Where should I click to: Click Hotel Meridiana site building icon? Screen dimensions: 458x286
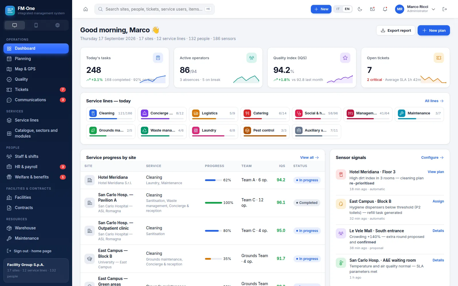click(90, 180)
